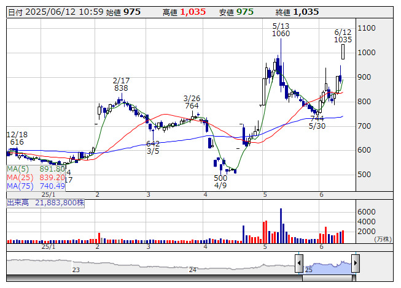Viewport: 401px width, 288px height.
Task: Click the year 24 marker in navigator
Action: (193, 270)
